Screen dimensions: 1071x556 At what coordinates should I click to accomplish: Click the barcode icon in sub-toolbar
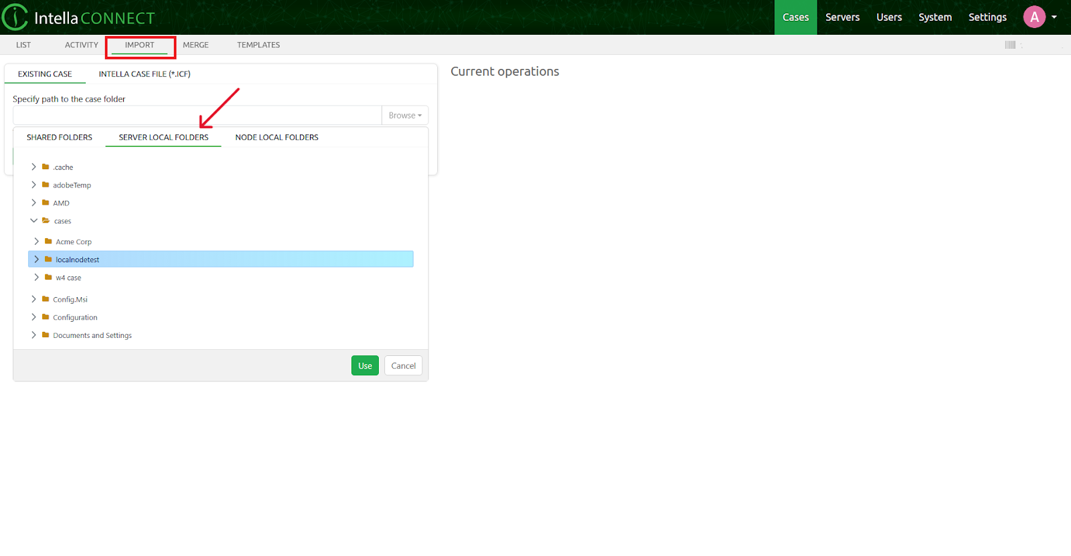point(1010,45)
